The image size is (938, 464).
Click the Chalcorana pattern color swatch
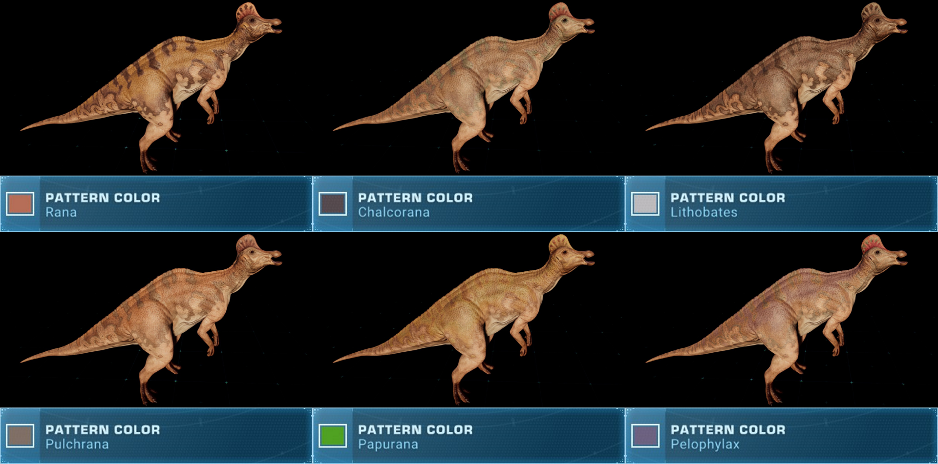pos(333,204)
